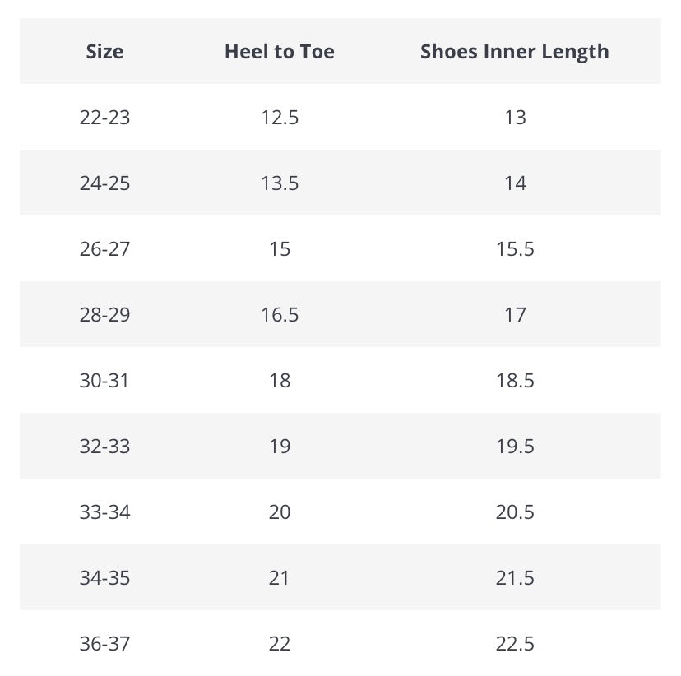Select the 22-23 size cell
The height and width of the screenshot is (676, 681).
(x=104, y=118)
